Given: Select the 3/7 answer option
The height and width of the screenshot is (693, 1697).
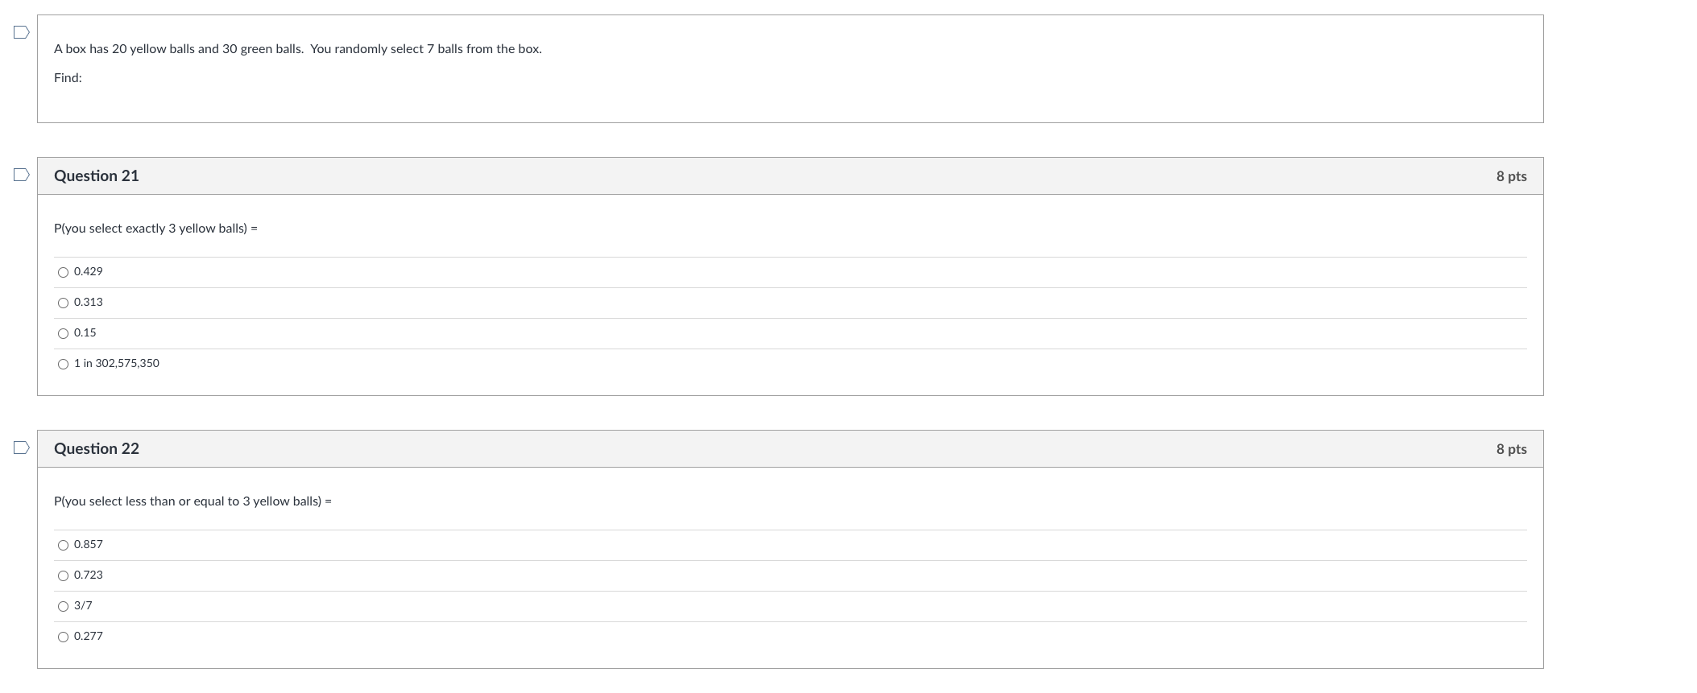Looking at the screenshot, I should (63, 606).
